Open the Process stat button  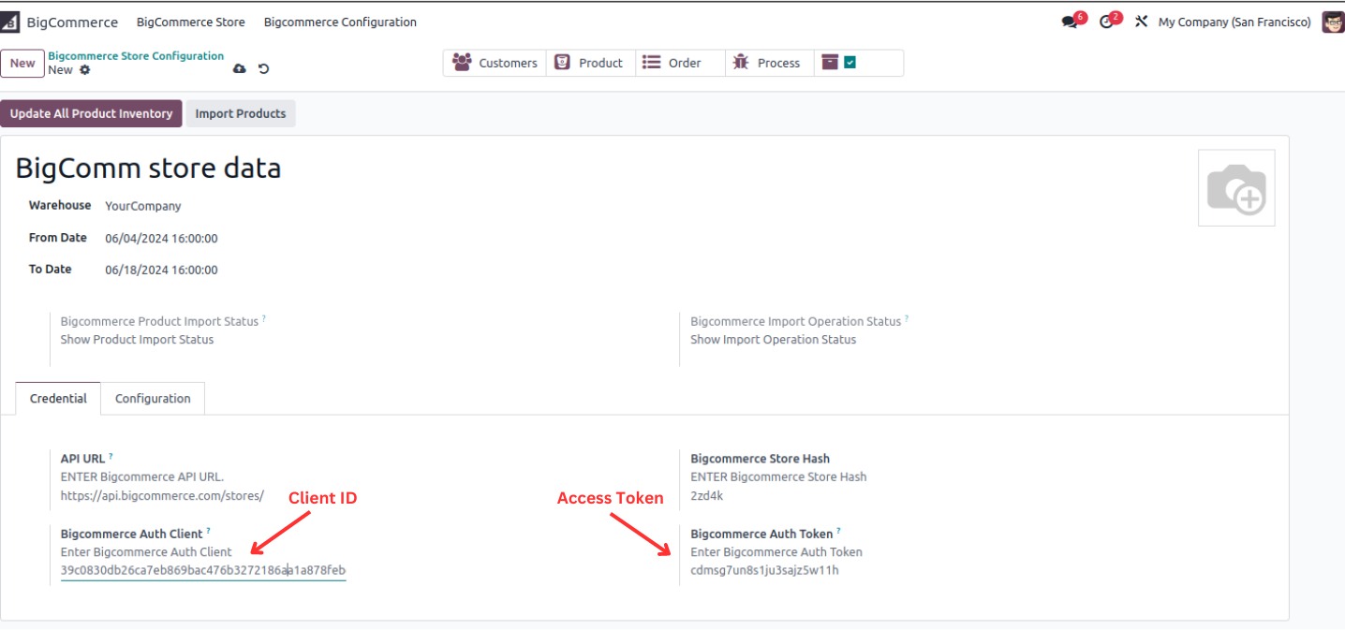770,63
